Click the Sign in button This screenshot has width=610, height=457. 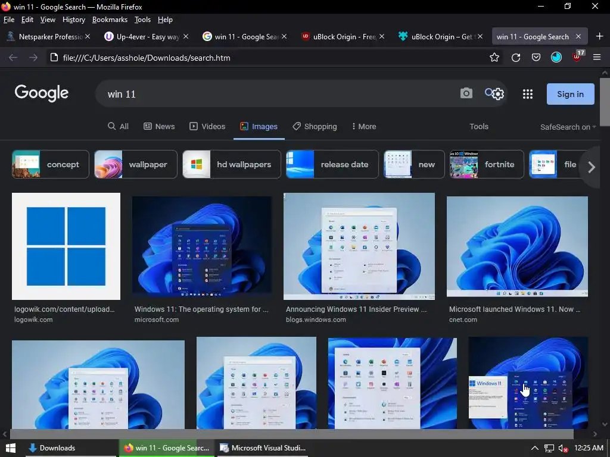pyautogui.click(x=570, y=94)
